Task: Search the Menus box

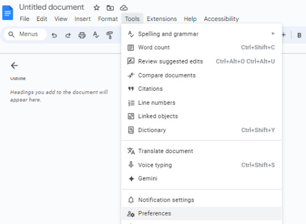Action: pos(25,35)
